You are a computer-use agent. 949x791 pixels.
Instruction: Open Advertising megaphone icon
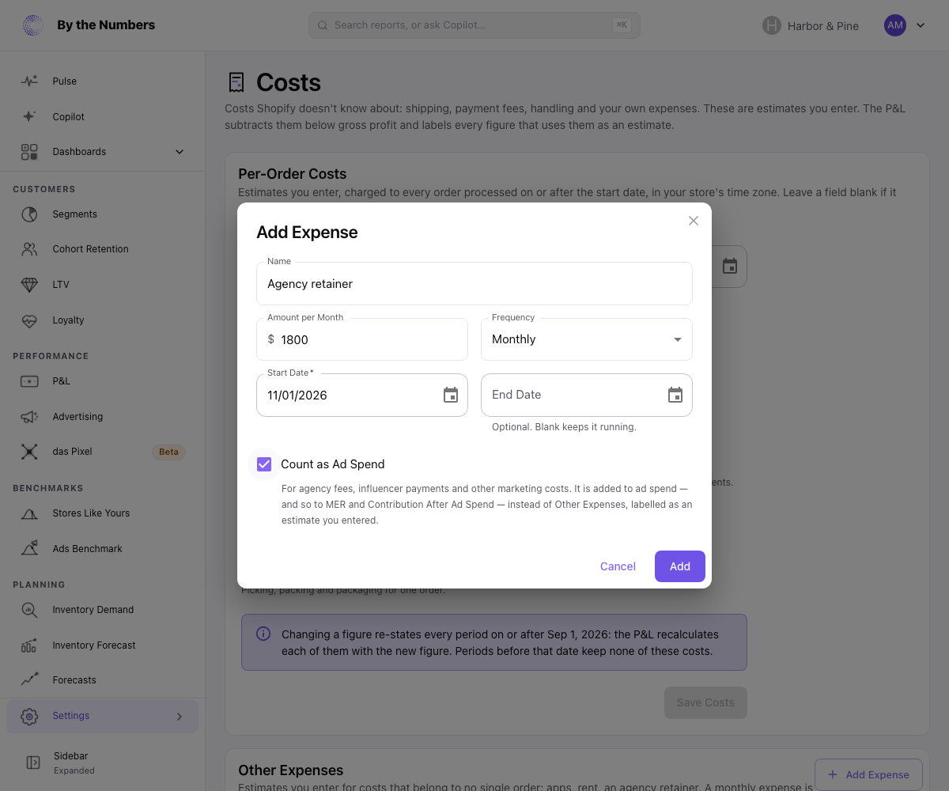click(29, 417)
